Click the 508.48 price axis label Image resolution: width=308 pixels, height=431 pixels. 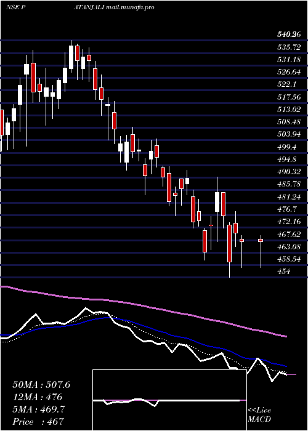pos(289,122)
